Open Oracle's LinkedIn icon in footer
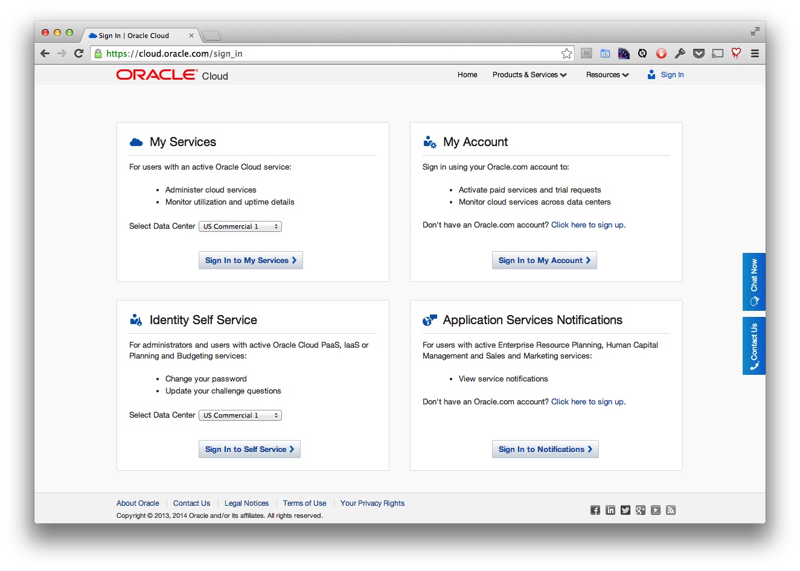The image size is (800, 571). point(610,510)
